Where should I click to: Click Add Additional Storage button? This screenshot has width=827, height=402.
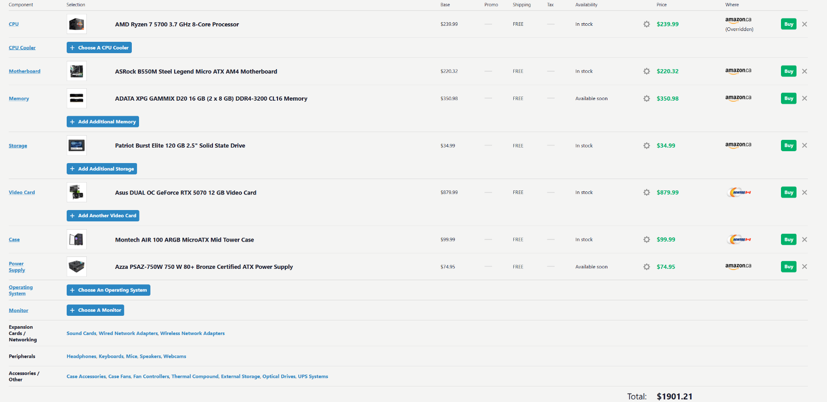point(102,169)
